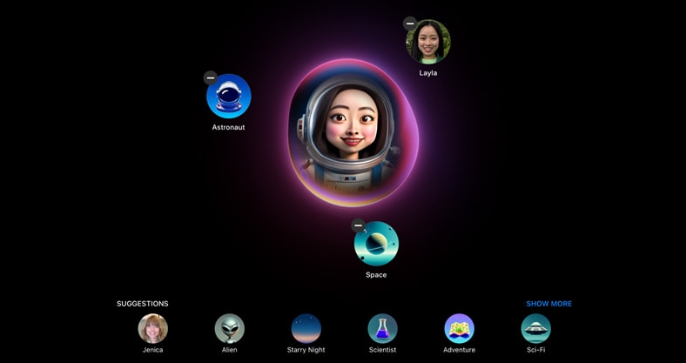The height and width of the screenshot is (363, 686).
Task: Click the Starry Night text label
Action: click(306, 350)
